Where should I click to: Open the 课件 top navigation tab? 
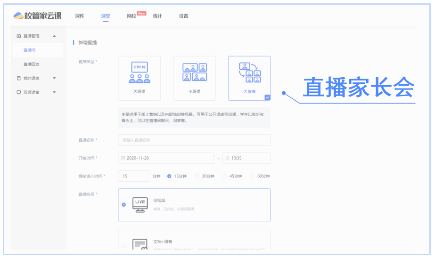[x=80, y=16]
